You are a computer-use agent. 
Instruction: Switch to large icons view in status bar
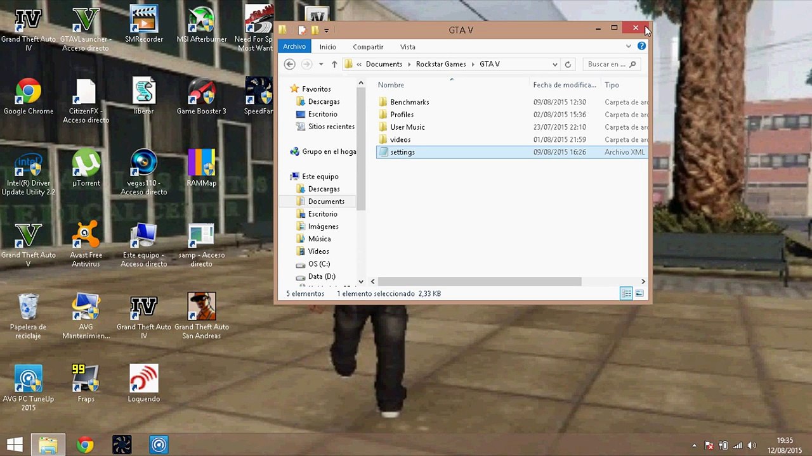tap(639, 293)
